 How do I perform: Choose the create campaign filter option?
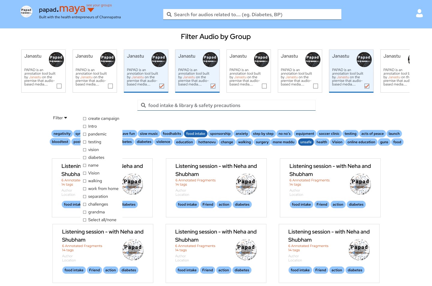point(85,119)
